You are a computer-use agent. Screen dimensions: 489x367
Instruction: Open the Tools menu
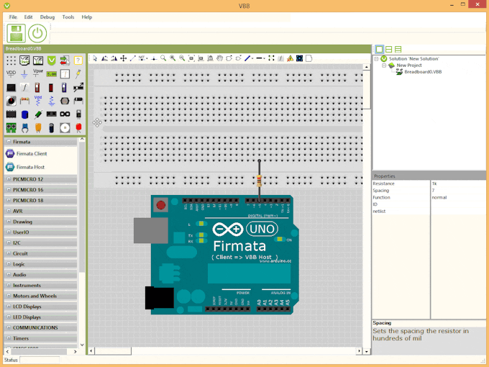point(68,17)
